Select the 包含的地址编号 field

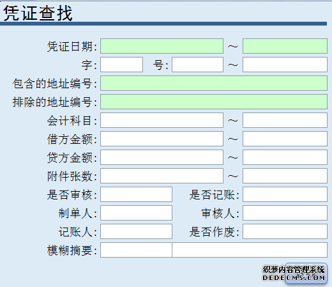click(x=214, y=83)
